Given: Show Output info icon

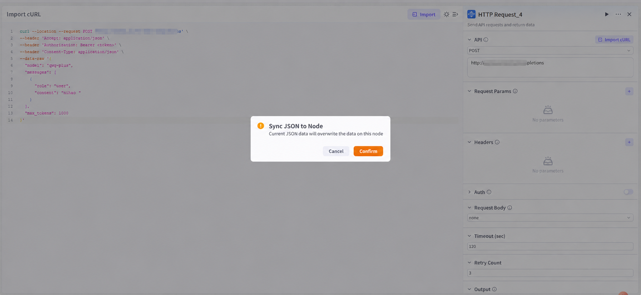Looking at the screenshot, I should 494,289.
